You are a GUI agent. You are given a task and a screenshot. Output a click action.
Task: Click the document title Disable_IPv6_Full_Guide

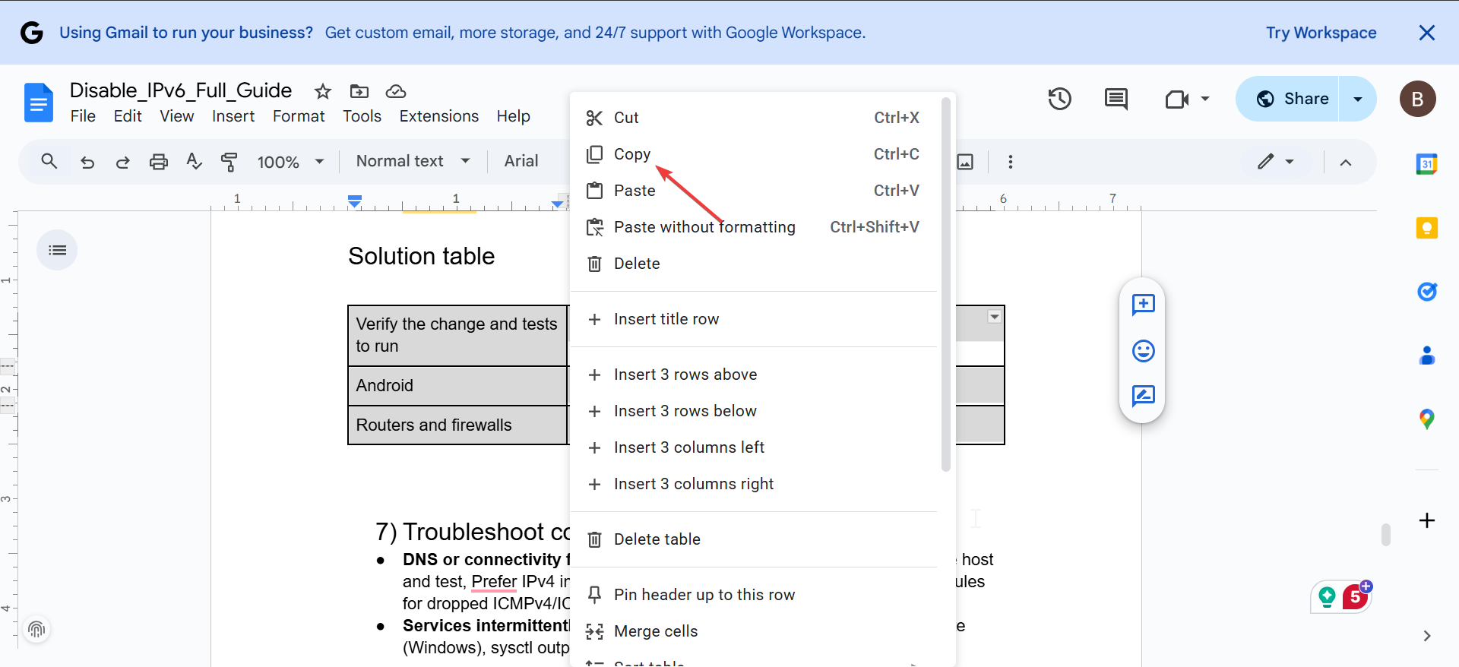[x=181, y=90]
